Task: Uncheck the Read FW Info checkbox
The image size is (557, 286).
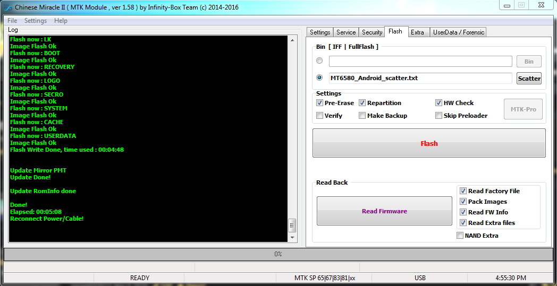Action: [x=463, y=212]
